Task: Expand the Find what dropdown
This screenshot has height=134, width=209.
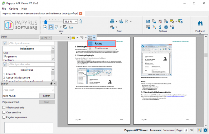Action: coord(53,90)
